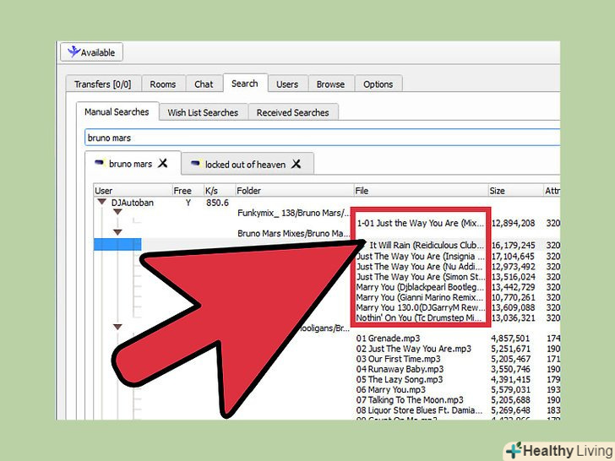The width and height of the screenshot is (615, 461).
Task: Click size value 5,579,031
Action: [x=510, y=390]
